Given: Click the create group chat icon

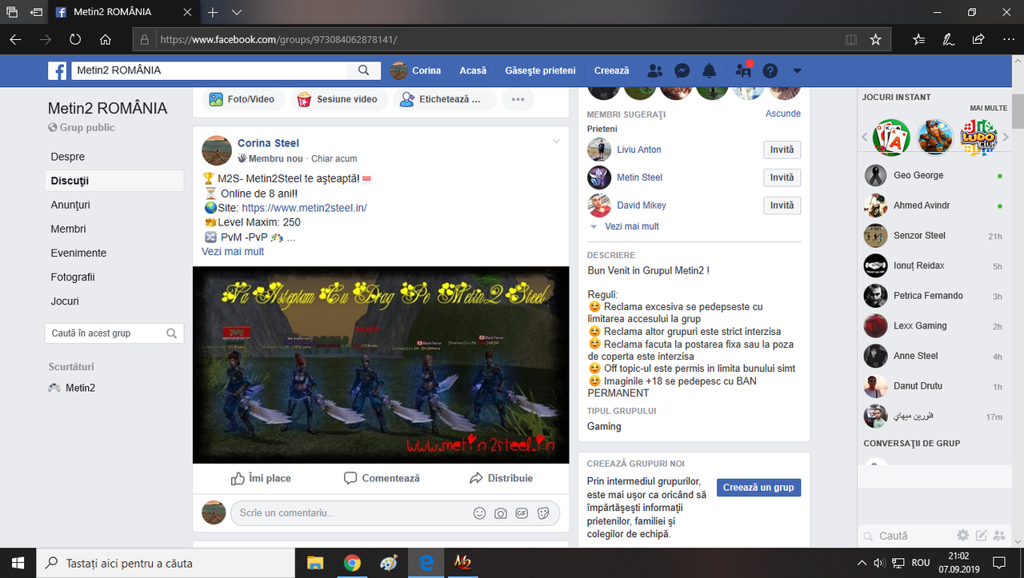Looking at the screenshot, I should (x=998, y=536).
